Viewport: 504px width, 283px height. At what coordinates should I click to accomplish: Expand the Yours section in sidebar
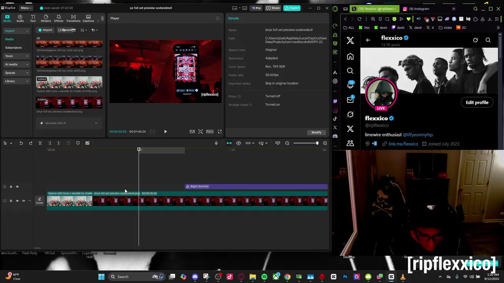coord(16,56)
